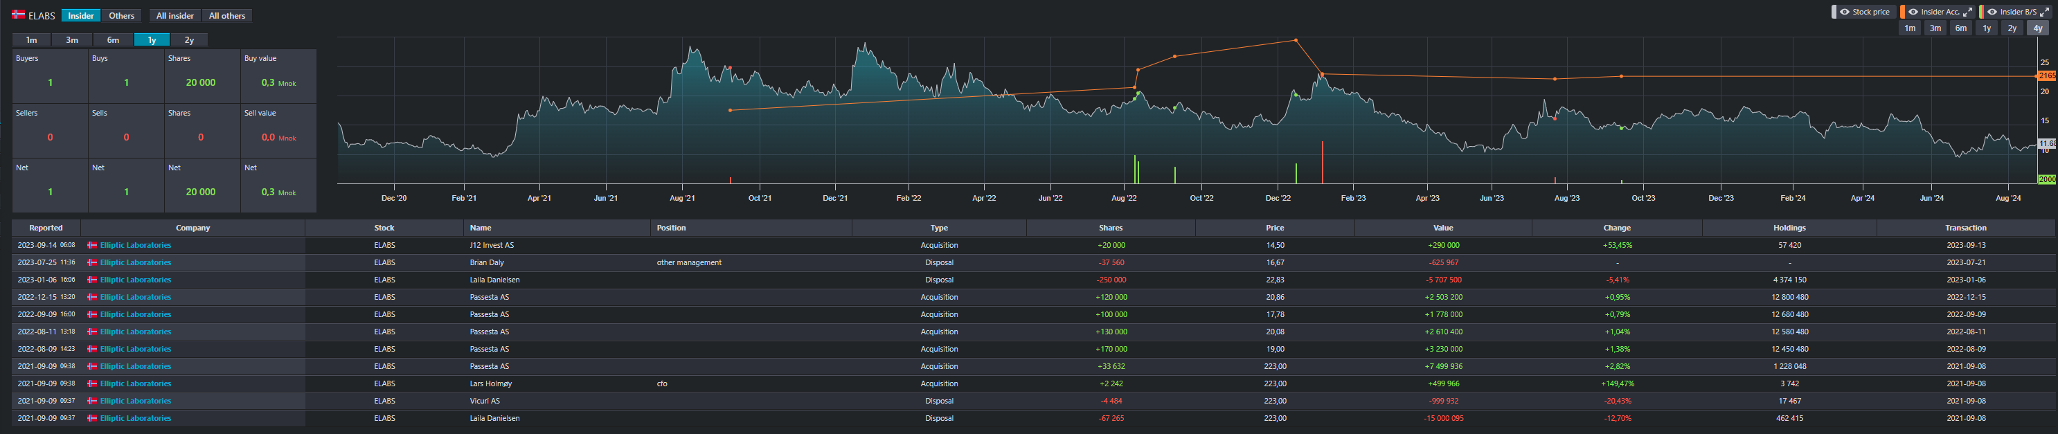Set chart range to 2y in top right
This screenshot has width=2058, height=434.
2012,29
